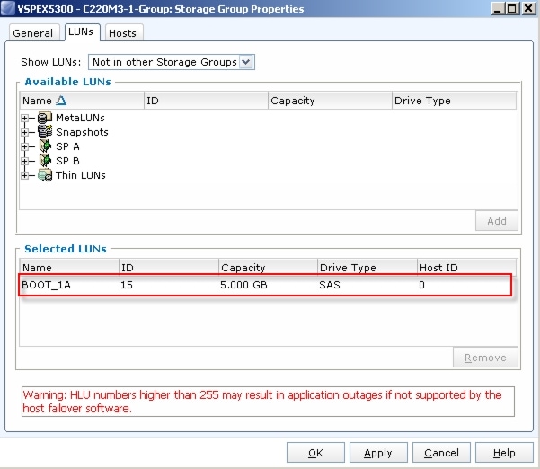The image size is (540, 469).
Task: Select the SP A tree item label
Action: pos(67,146)
